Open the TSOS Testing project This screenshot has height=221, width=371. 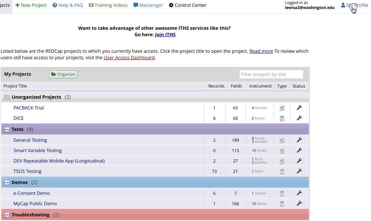click(x=28, y=171)
